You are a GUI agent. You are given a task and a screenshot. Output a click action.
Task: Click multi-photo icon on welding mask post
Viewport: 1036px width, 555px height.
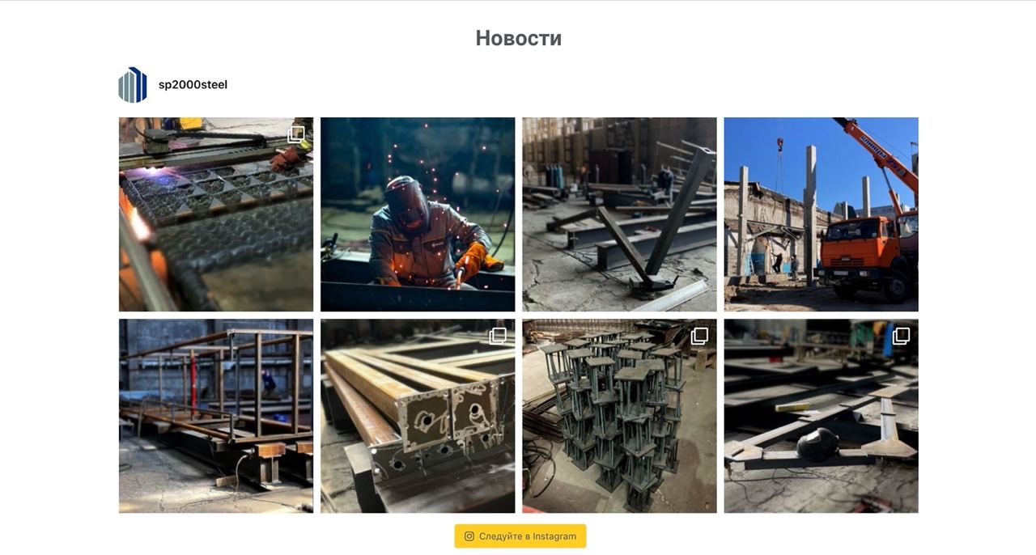pyautogui.click(x=901, y=336)
